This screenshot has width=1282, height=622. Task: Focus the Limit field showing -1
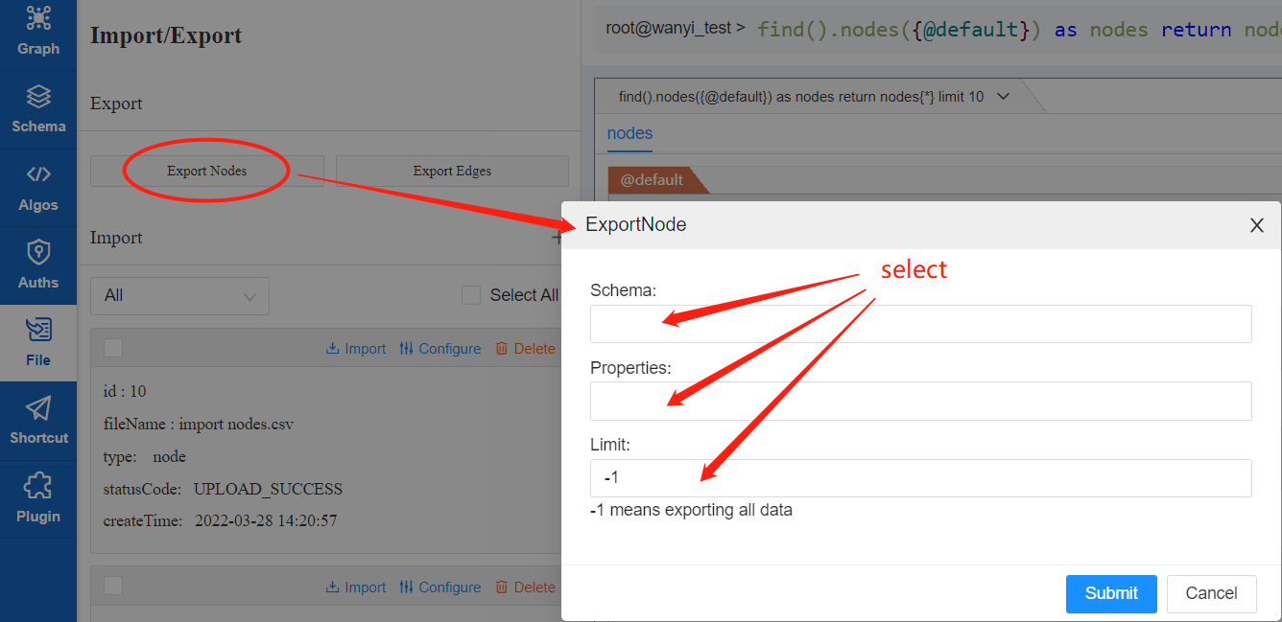click(x=921, y=477)
